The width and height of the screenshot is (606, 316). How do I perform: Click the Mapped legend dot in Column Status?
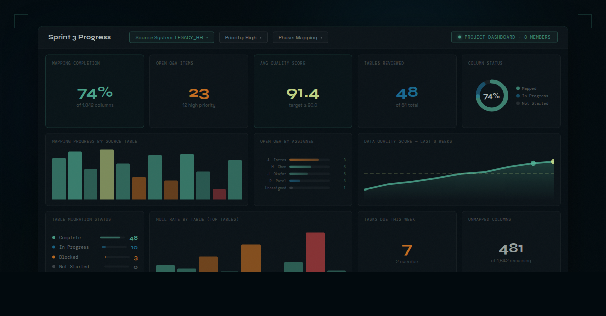(x=518, y=88)
